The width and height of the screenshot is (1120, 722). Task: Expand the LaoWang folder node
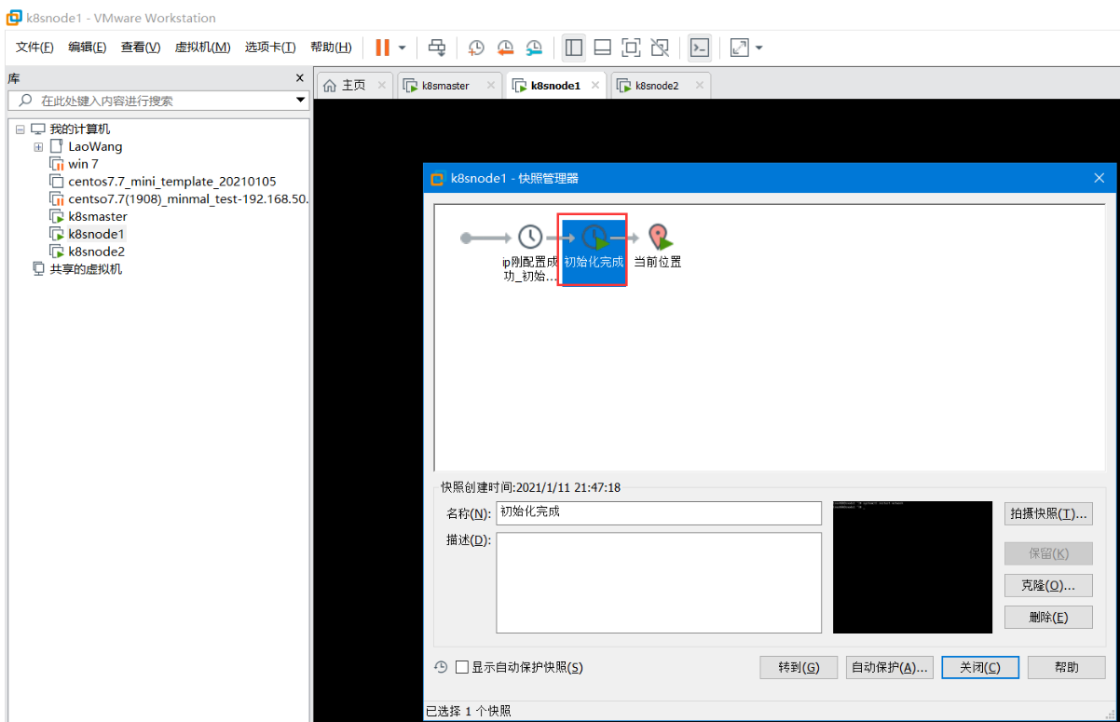tap(38, 147)
